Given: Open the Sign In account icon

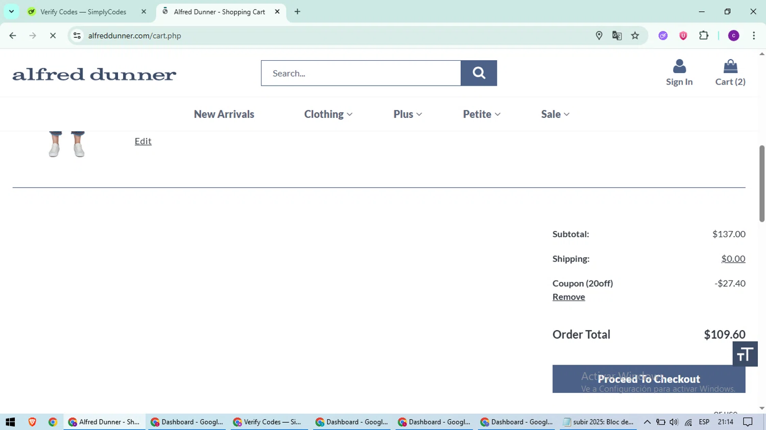Looking at the screenshot, I should click(x=679, y=72).
